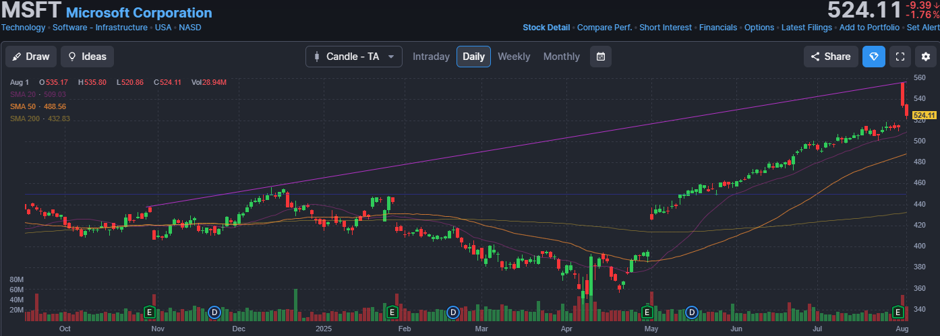Click the blue diamond premium icon
The width and height of the screenshot is (940, 336).
874,57
